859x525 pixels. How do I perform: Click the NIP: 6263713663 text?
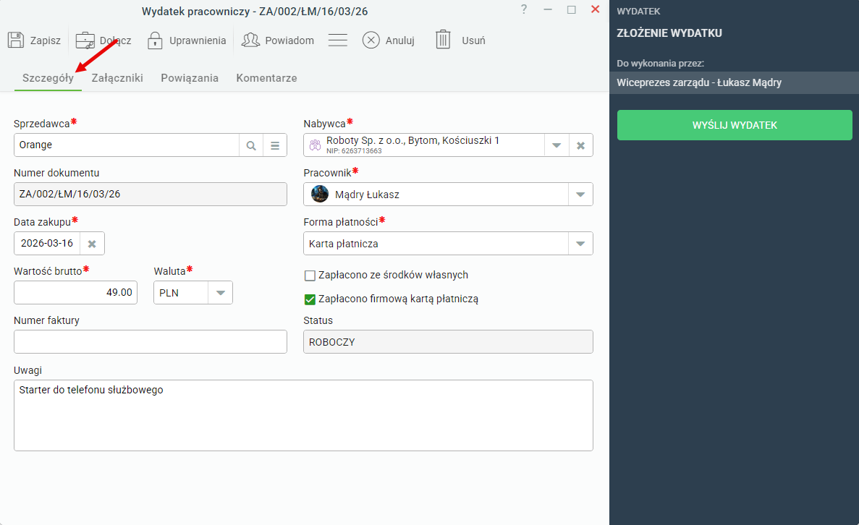click(354, 151)
